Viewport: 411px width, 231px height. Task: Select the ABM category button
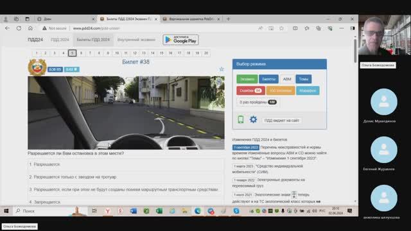pos(287,79)
